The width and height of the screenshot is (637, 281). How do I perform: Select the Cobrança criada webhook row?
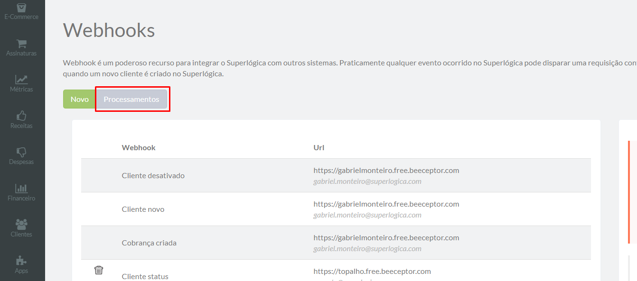point(336,243)
